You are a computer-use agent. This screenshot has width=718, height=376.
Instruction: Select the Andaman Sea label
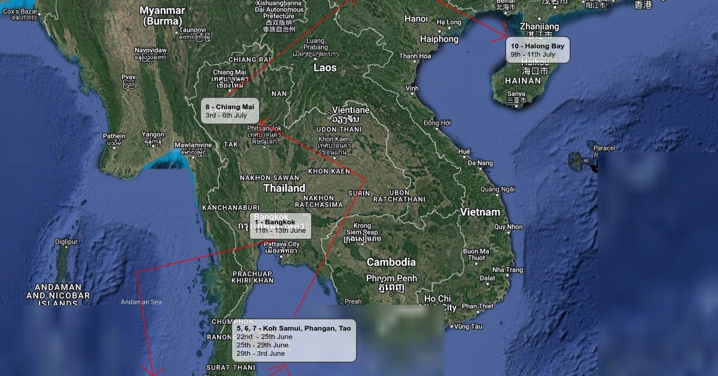(x=141, y=302)
